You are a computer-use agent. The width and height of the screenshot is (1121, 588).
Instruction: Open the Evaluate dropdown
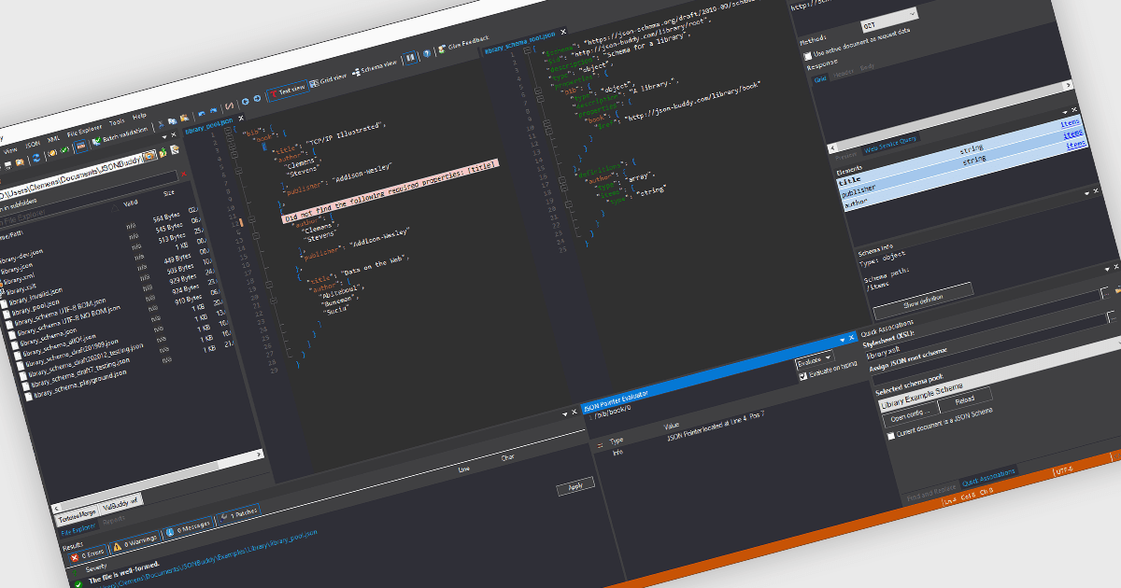pyautogui.click(x=813, y=359)
